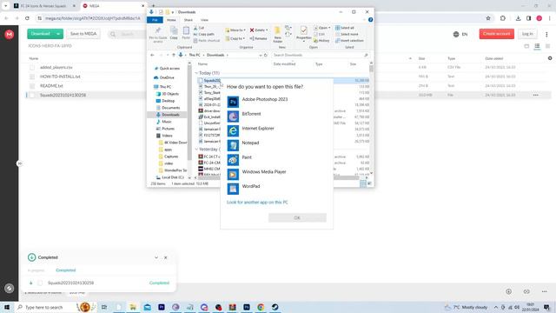
Task: Click Pin to Quick access in ribbon
Action: click(x=158, y=35)
